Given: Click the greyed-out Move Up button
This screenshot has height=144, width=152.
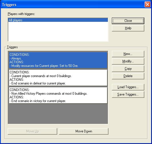Looking at the screenshot, I should click(32, 131).
